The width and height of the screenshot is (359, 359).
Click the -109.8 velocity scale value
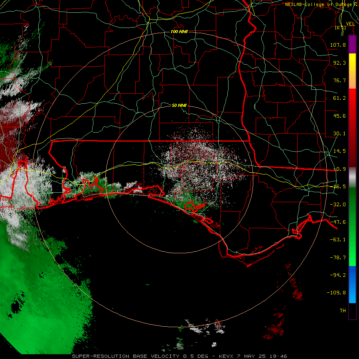pyautogui.click(x=336, y=293)
